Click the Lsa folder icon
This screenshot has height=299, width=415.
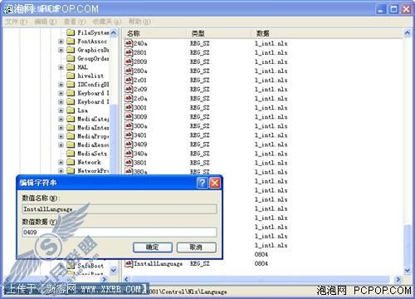click(x=71, y=110)
